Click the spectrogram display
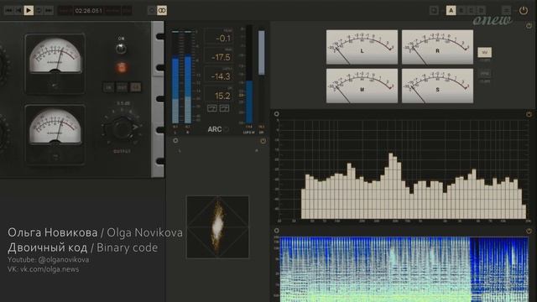 (404, 269)
